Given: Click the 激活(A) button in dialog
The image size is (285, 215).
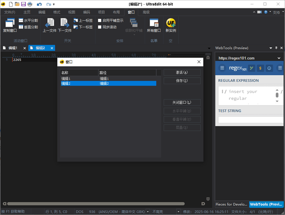Looking at the screenshot, I should [x=182, y=72].
